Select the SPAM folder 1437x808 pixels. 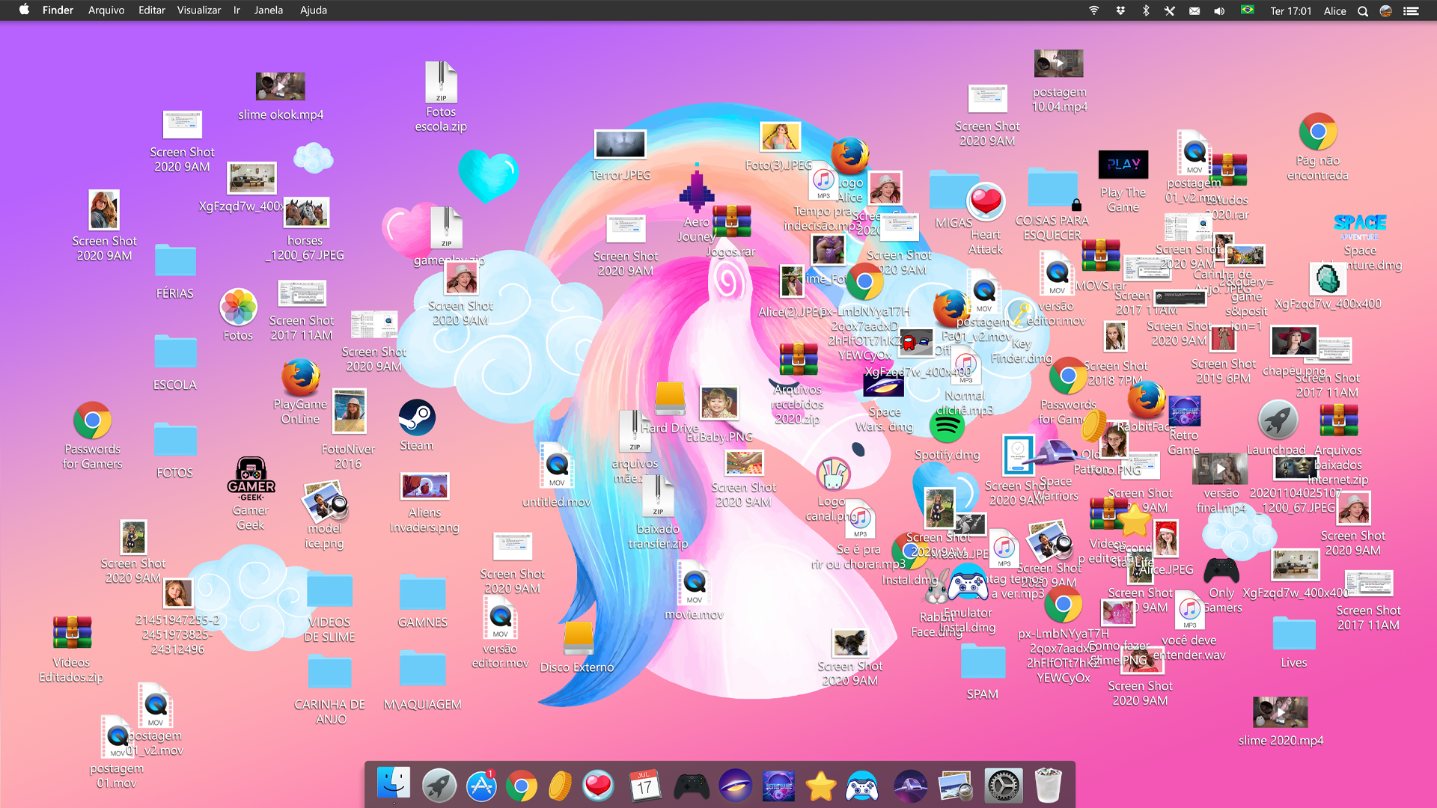tap(983, 662)
